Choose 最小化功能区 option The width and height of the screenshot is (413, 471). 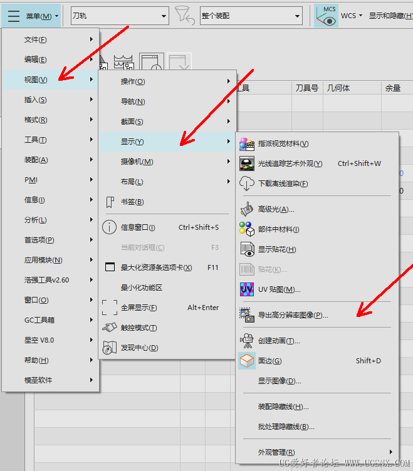[167, 287]
